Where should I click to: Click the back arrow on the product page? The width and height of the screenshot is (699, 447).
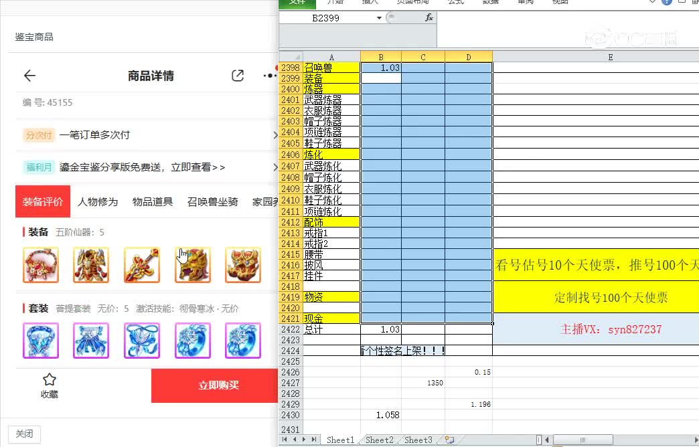[x=29, y=76]
